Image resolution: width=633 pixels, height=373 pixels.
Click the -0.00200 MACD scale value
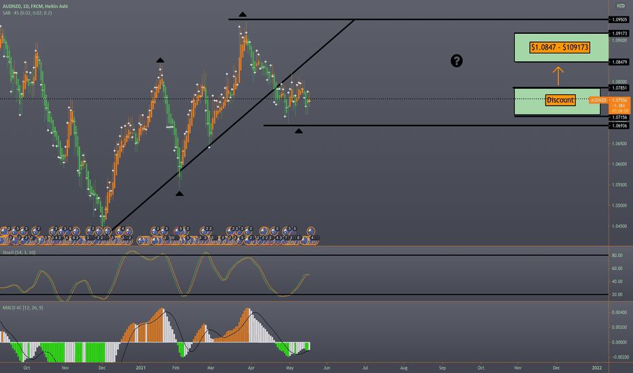[x=619, y=357]
